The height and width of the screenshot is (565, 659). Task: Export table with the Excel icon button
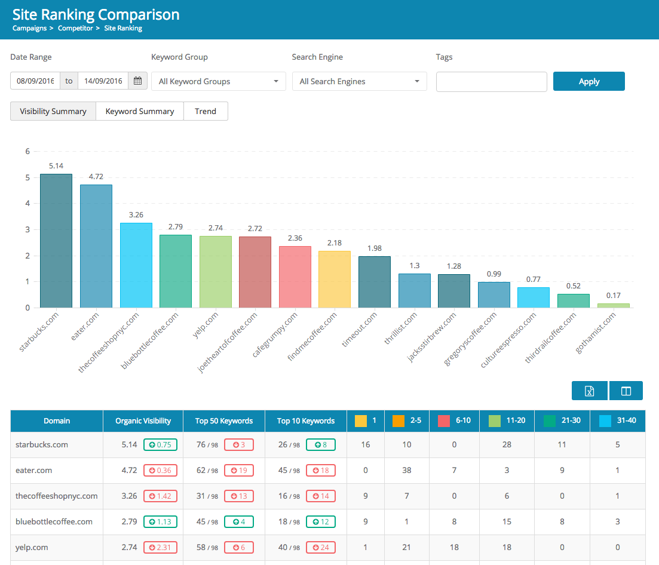589,391
